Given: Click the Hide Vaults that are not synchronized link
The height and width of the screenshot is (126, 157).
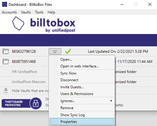Looking at the screenshot, I should [x=30, y=91].
